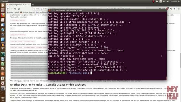Image resolution: width=181 pixels, height=102 pixels.
Task: Open the Firefox hamburger menu
Action: [x=179, y=9]
